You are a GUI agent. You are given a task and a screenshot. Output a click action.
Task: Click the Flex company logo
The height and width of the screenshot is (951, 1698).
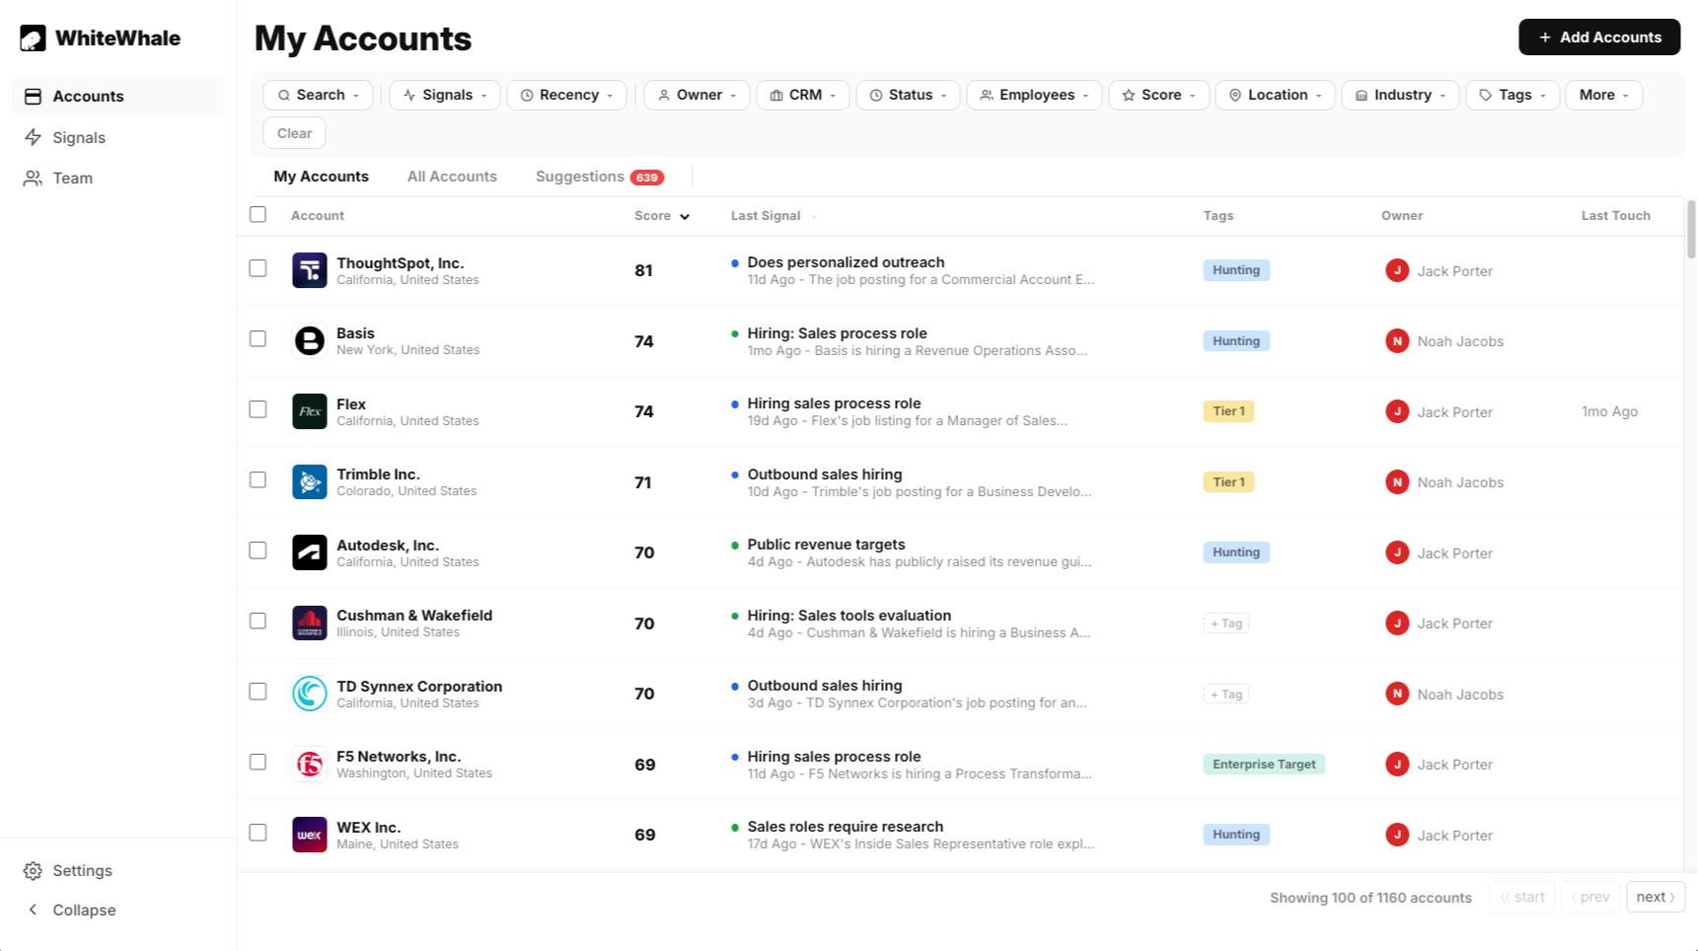310,411
